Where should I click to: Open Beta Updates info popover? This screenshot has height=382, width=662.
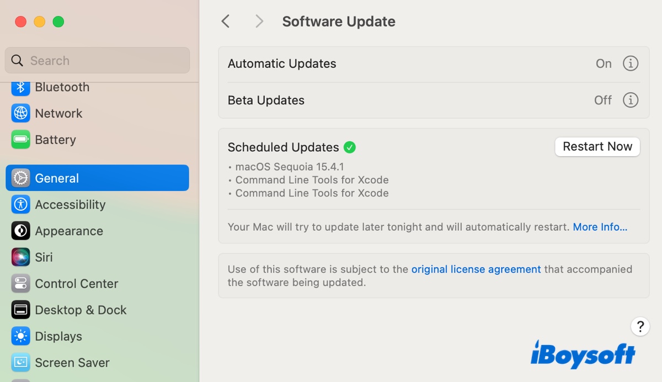631,100
